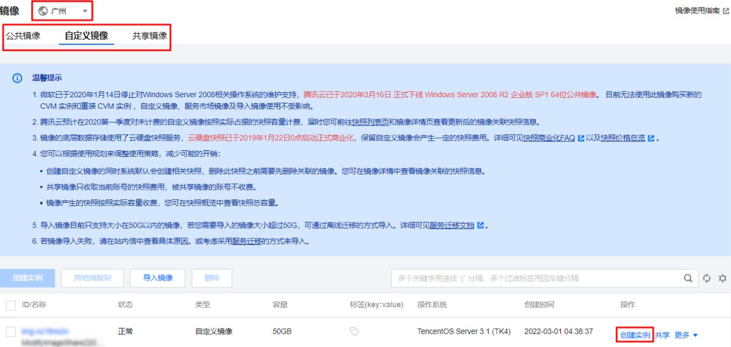
Task: Click the globe icon beside 广州
Action: click(43, 10)
